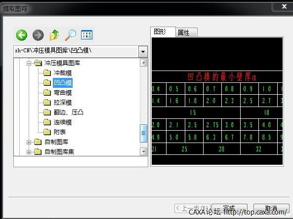Image resolution: width=293 pixels, height=219 pixels.
Task: Click the tree scrollbar down arrow
Action: [143, 151]
